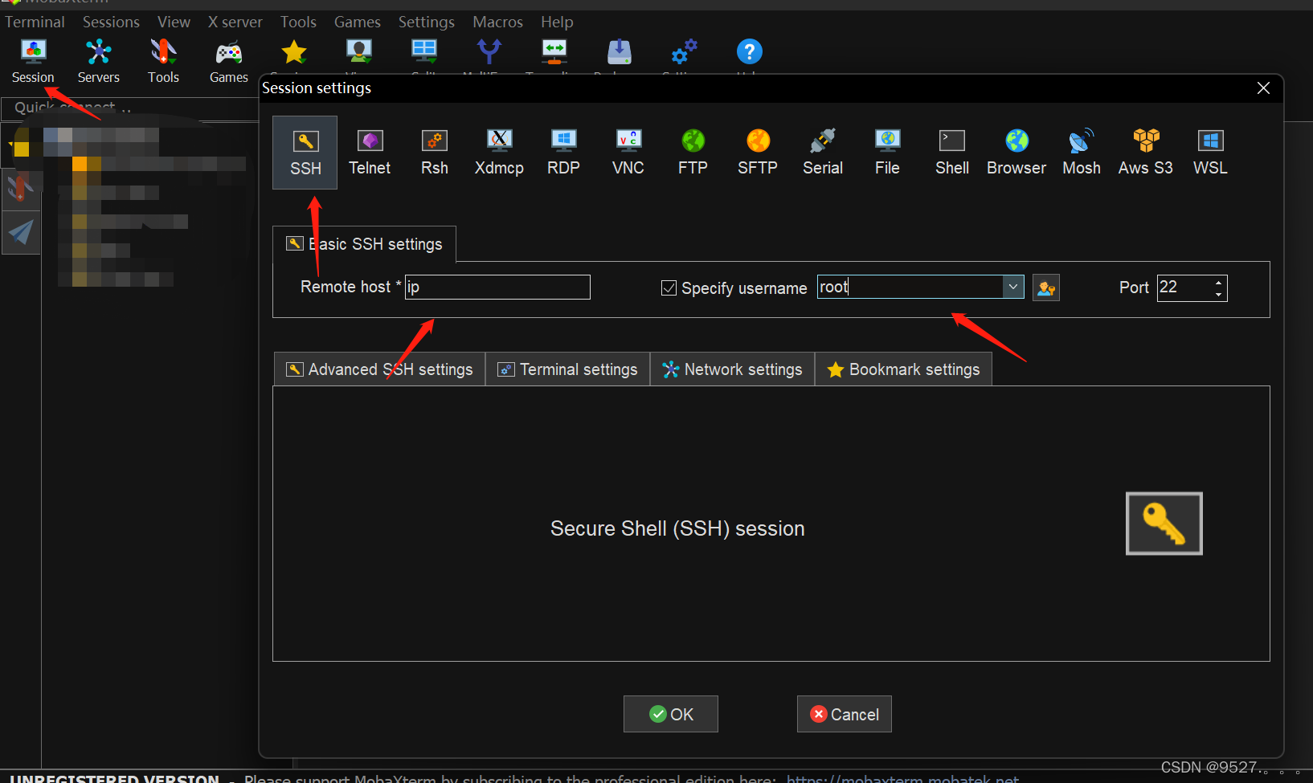Open the Tools menu in menu bar
Screen dimensions: 1313x783
point(298,22)
